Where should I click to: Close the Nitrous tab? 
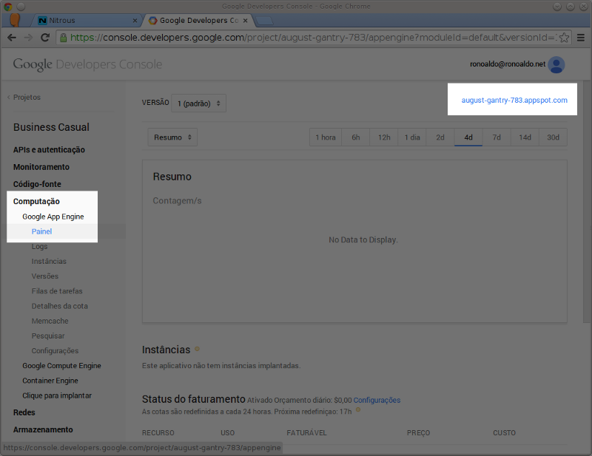tap(135, 21)
